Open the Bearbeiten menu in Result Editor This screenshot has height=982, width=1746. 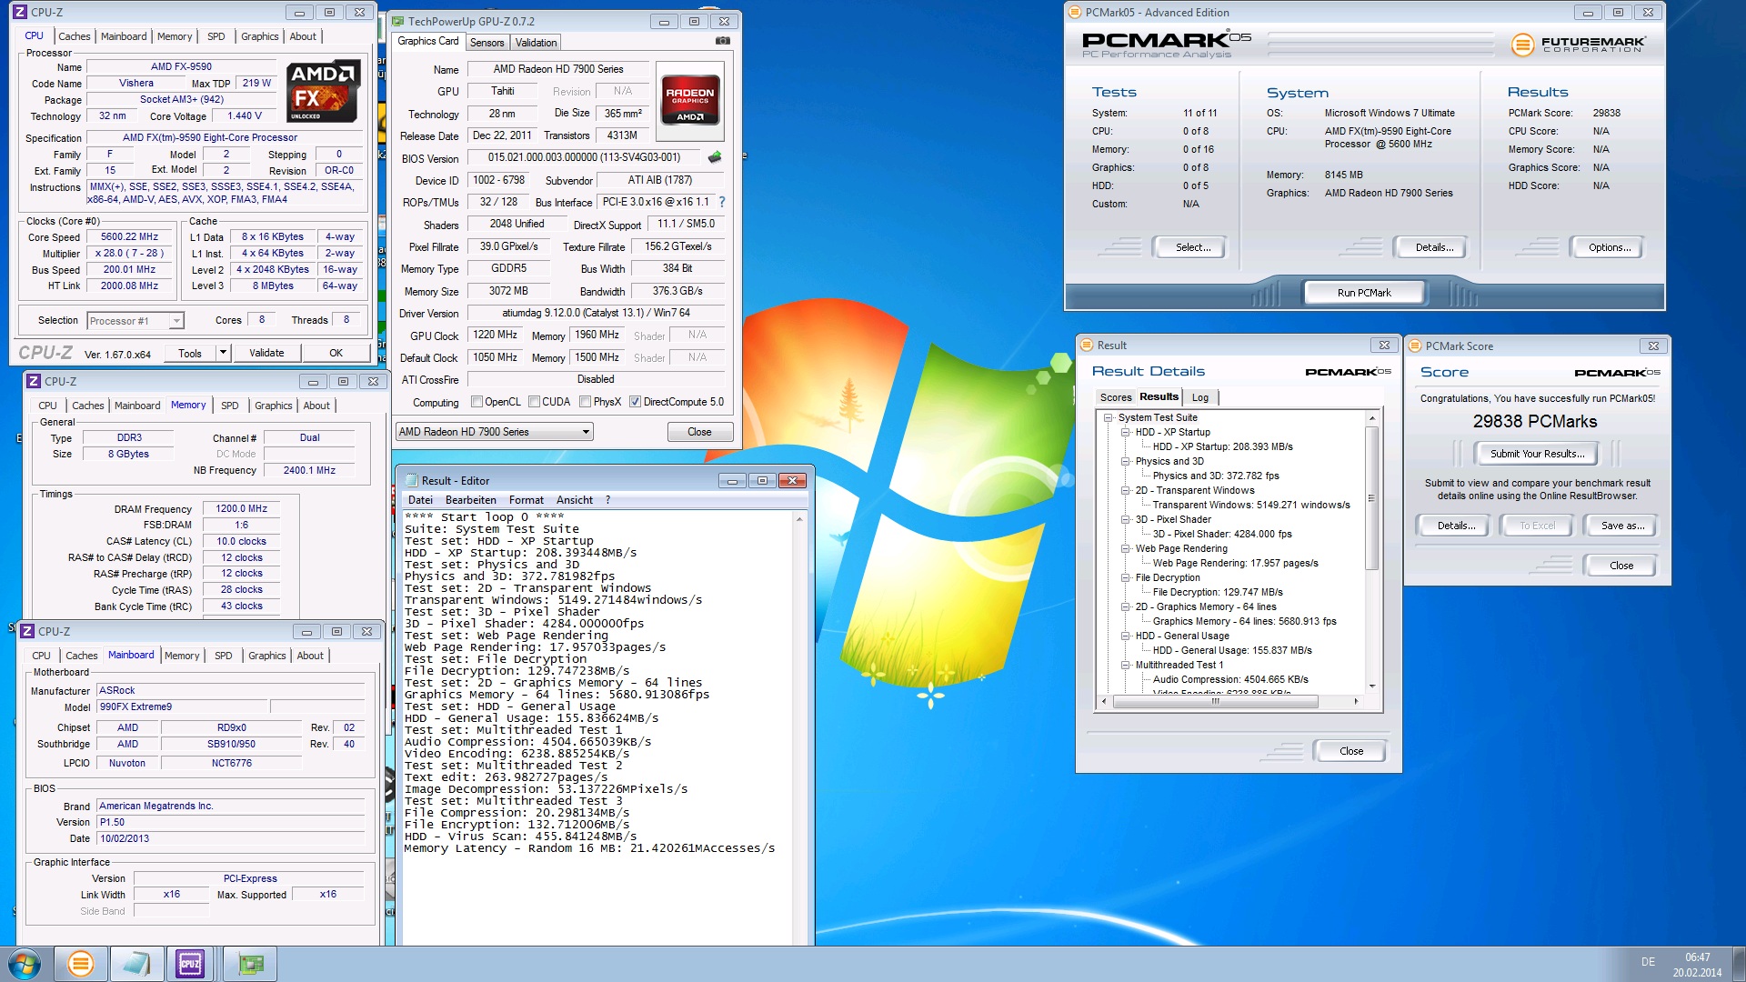pos(471,500)
